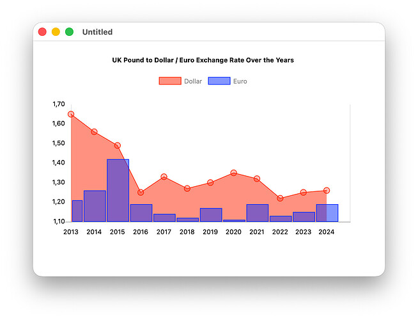Click the chart title about exchange rates
The image size is (418, 320).
[x=203, y=60]
